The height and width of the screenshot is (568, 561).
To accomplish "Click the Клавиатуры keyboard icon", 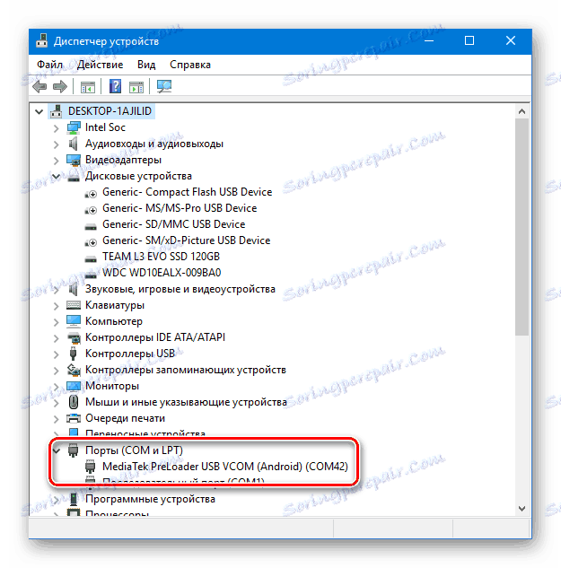I will [x=74, y=305].
